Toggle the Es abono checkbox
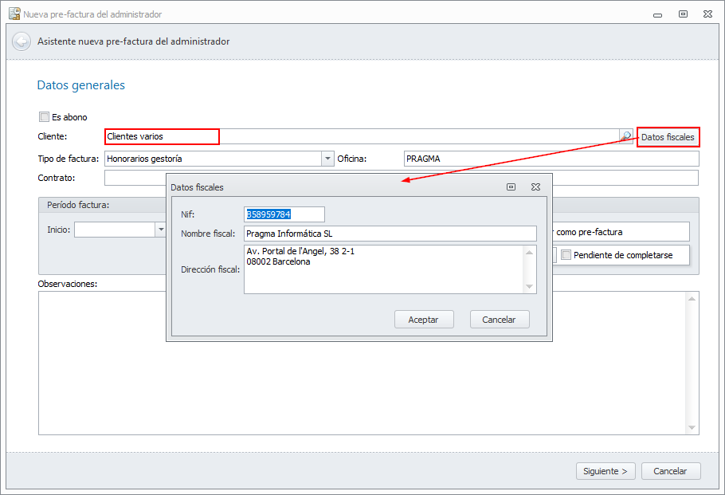This screenshot has width=725, height=495. pyautogui.click(x=44, y=117)
